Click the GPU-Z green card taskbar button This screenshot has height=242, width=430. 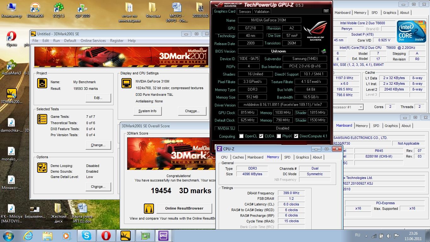[144, 235]
